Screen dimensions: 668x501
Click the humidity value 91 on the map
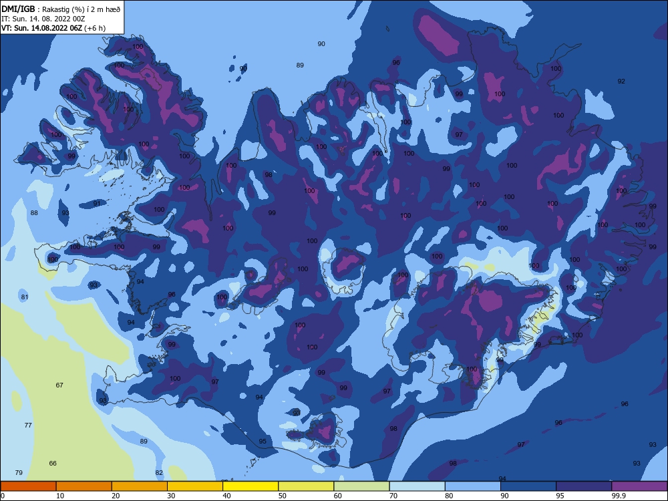point(97,203)
